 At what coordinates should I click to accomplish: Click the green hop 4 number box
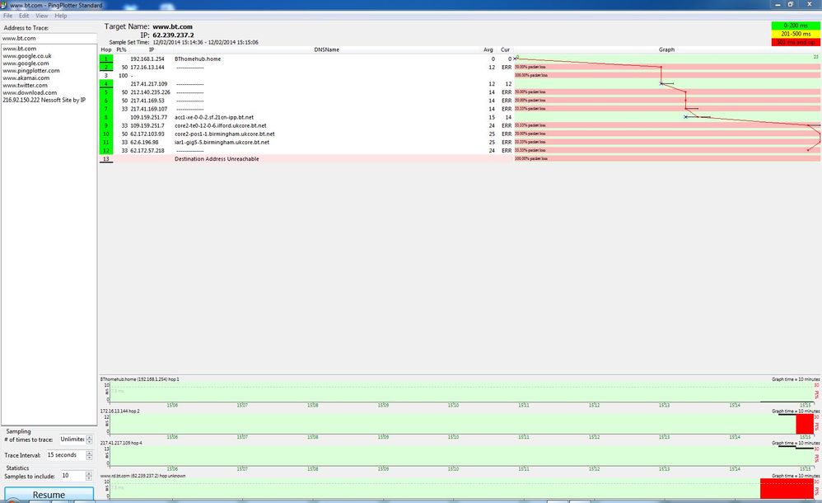[106, 84]
